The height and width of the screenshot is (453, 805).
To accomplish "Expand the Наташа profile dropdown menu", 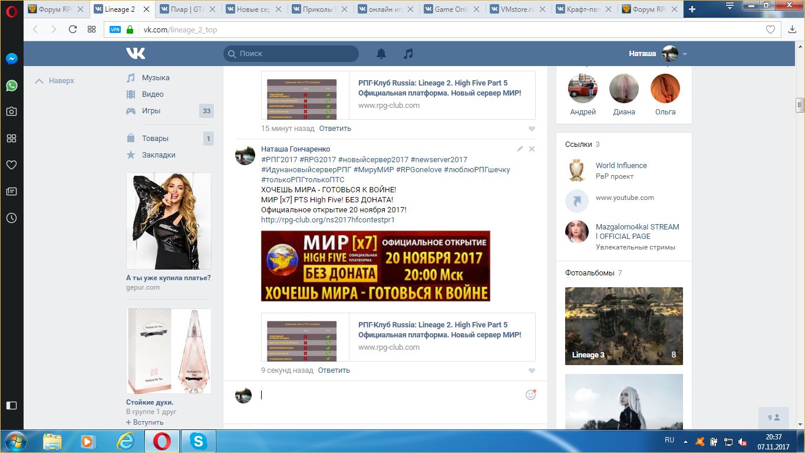I will pyautogui.click(x=684, y=54).
